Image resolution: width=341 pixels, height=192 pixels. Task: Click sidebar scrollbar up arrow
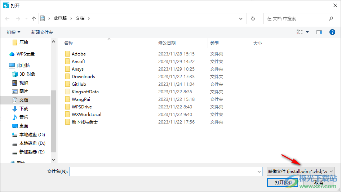pyautogui.click(x=53, y=41)
